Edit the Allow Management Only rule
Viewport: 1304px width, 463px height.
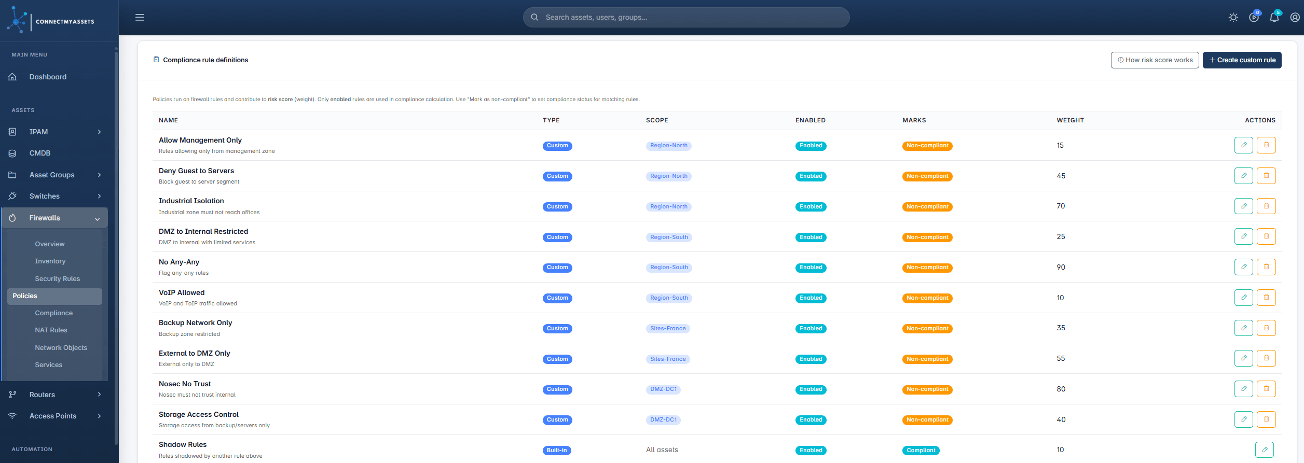coord(1244,145)
